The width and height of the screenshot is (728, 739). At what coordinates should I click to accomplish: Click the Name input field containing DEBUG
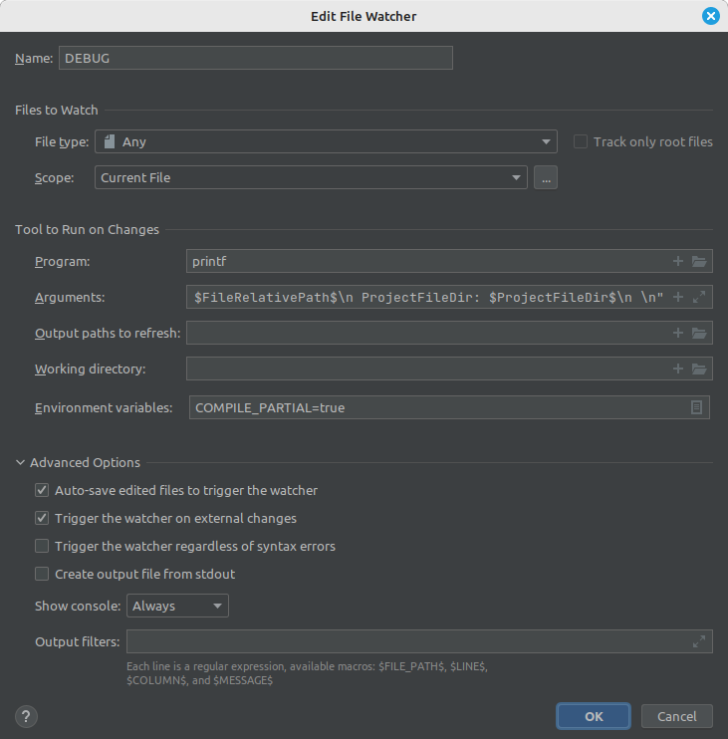(255, 58)
